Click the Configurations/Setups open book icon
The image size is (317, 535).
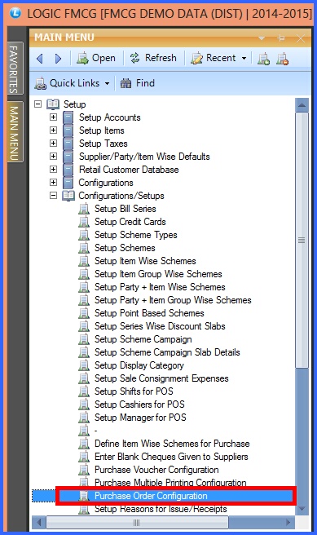68,196
